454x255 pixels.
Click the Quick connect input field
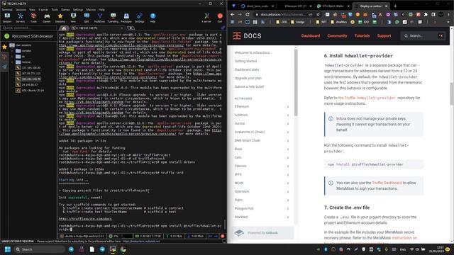[28, 28]
